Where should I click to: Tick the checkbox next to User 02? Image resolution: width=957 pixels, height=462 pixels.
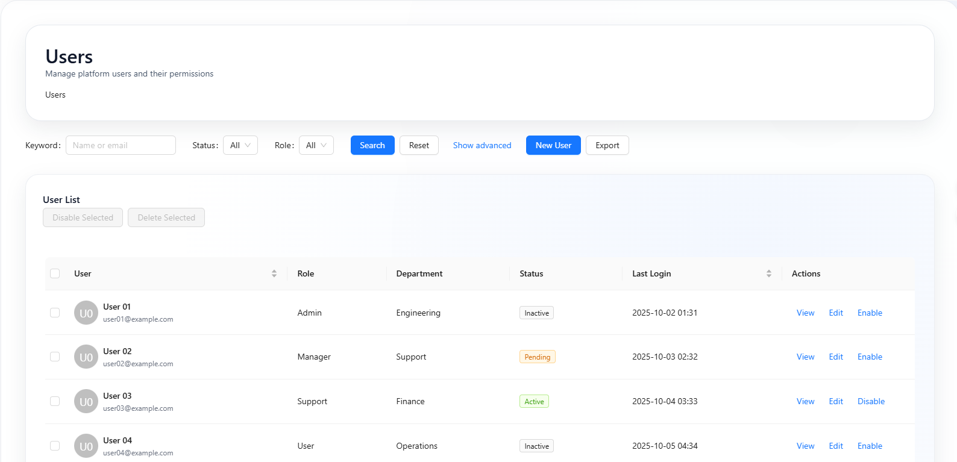(x=55, y=357)
